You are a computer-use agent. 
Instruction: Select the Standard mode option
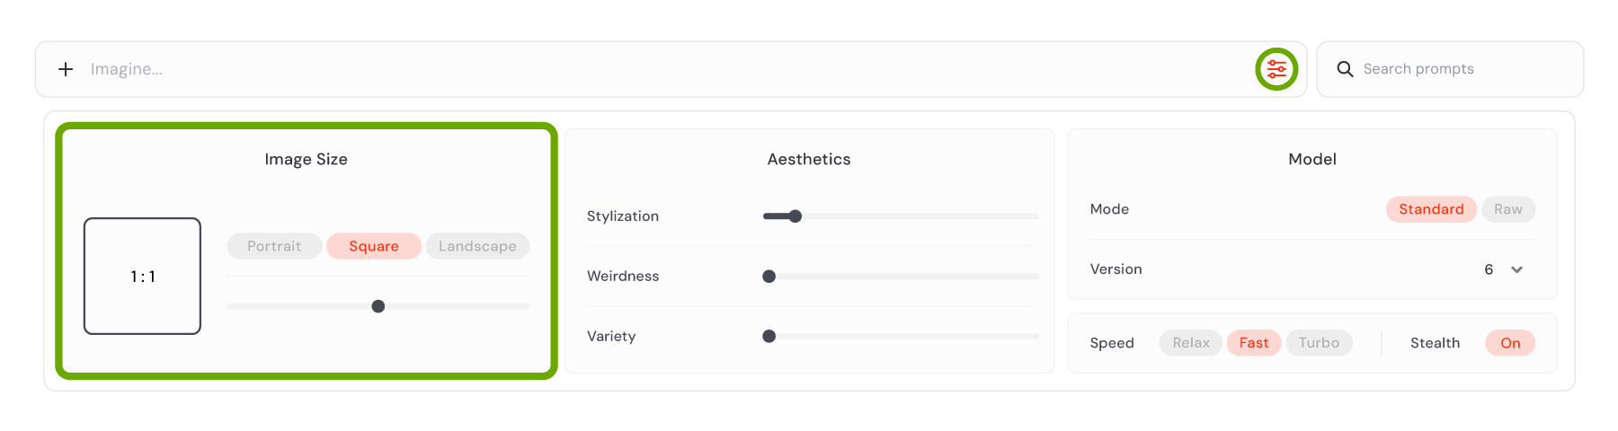pyautogui.click(x=1431, y=209)
